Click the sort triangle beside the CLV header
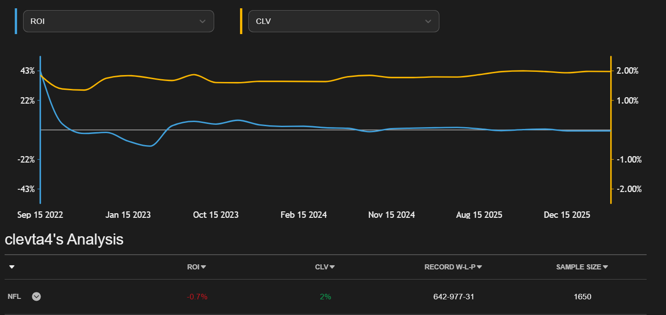Viewport: 666px width, 315px height. [x=332, y=267]
